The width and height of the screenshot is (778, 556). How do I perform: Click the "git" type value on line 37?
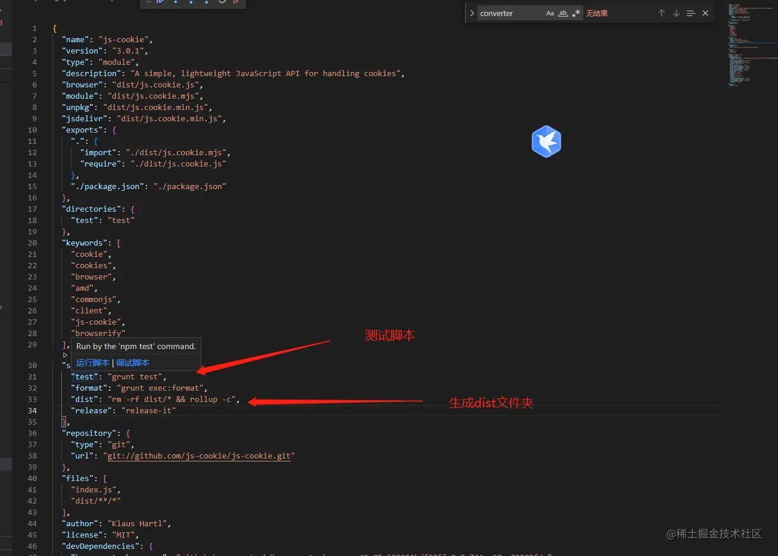point(119,445)
